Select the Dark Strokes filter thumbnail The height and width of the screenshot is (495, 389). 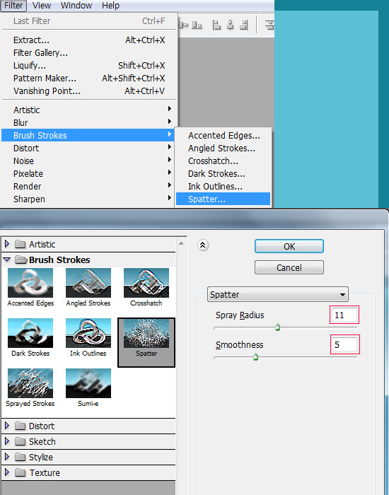pyautogui.click(x=30, y=333)
